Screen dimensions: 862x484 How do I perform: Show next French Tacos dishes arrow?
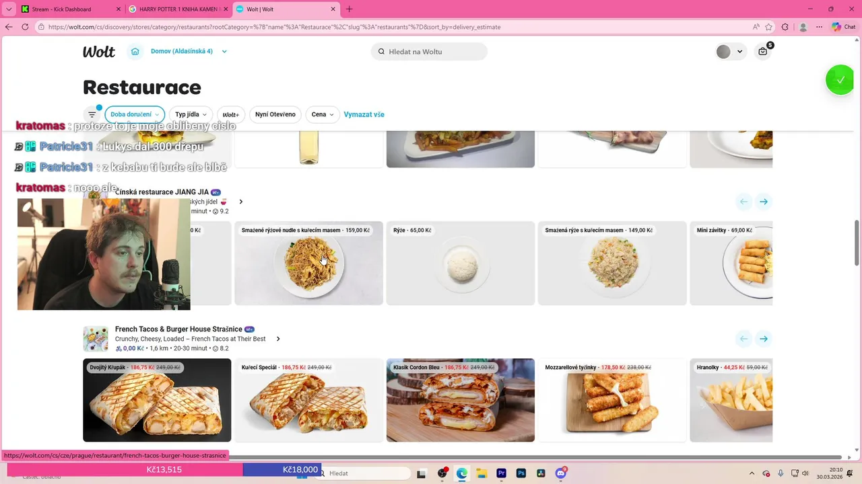(764, 339)
